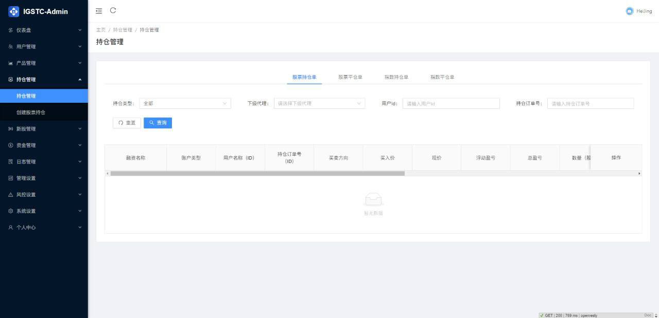This screenshot has height=318, width=659.
Task: Click the 查询 query button
Action: [x=158, y=123]
